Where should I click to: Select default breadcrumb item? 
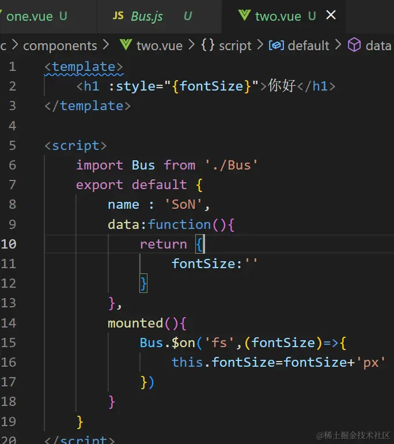click(308, 46)
